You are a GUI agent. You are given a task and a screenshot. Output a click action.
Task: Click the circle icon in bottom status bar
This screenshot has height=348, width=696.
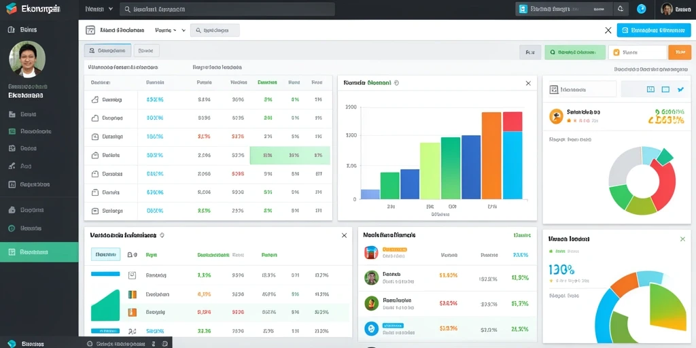(x=90, y=343)
